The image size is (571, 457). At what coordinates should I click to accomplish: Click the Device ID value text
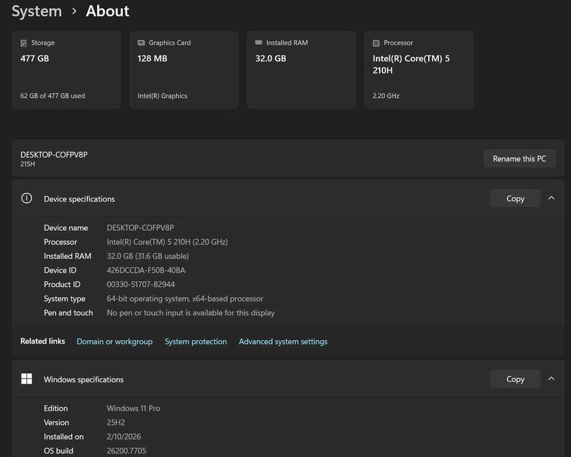coord(145,270)
